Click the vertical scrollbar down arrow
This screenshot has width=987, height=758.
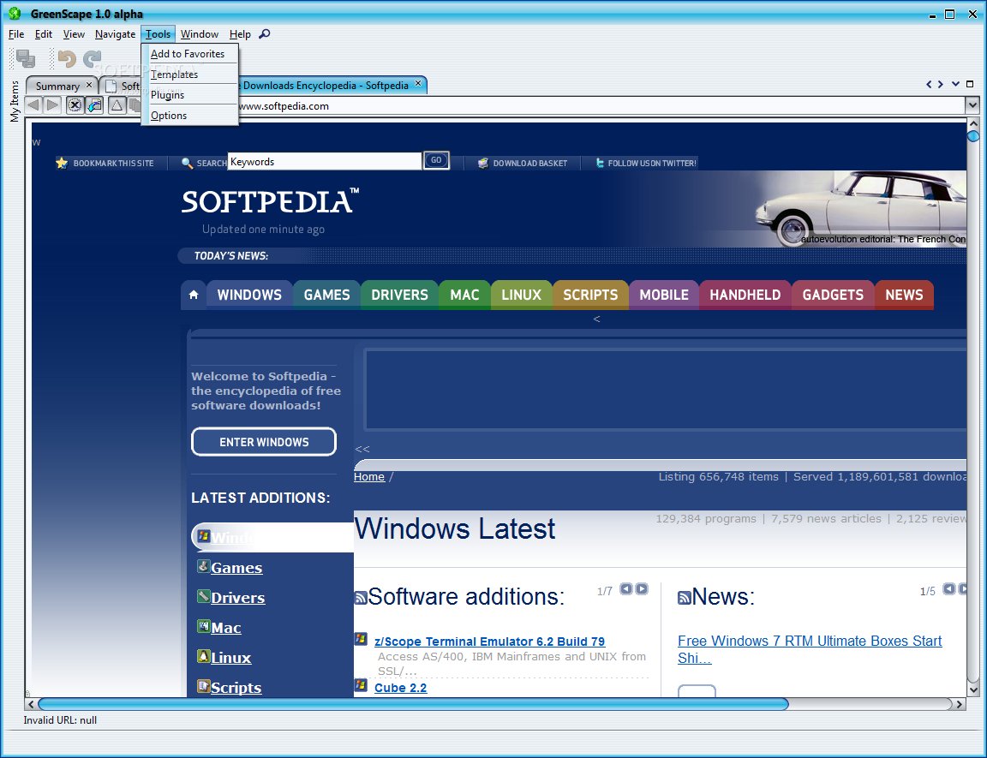pos(973,690)
